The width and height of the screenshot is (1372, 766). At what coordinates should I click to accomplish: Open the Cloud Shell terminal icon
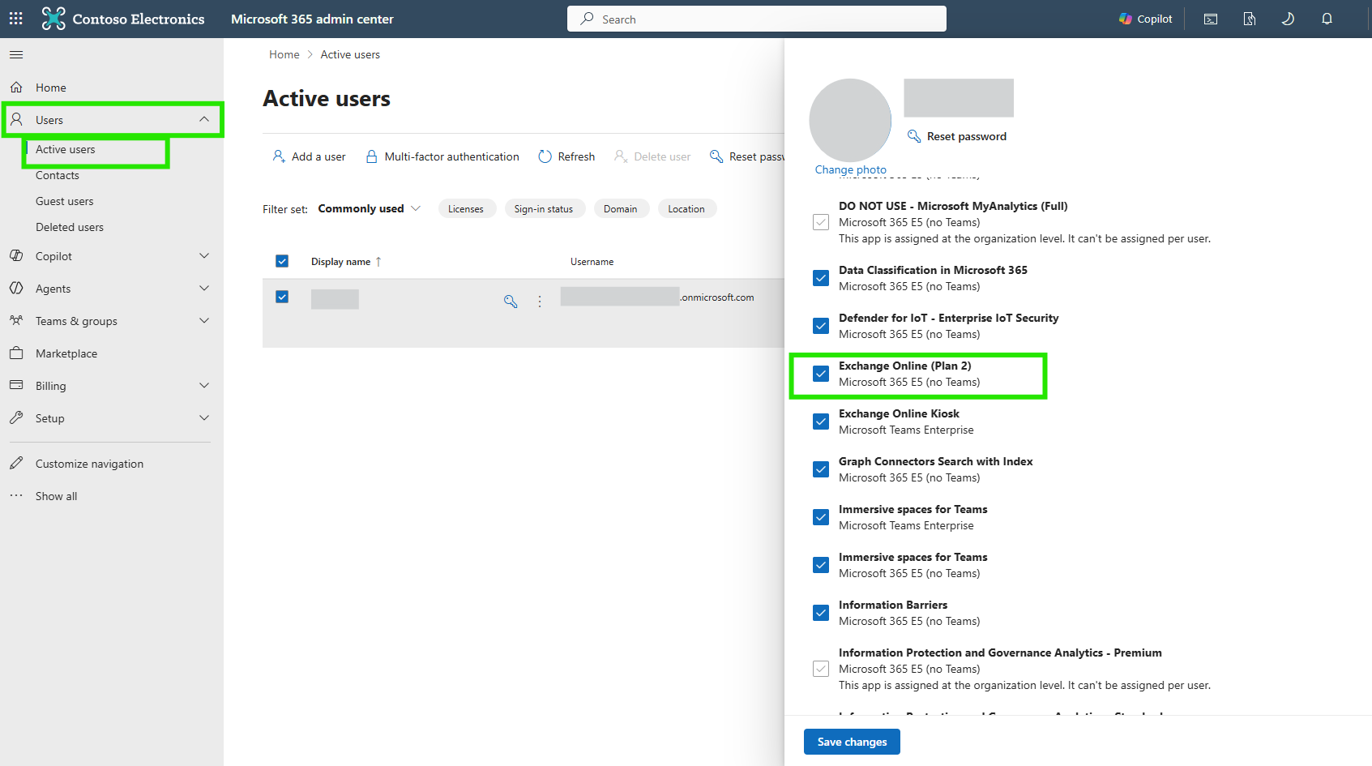1211,19
